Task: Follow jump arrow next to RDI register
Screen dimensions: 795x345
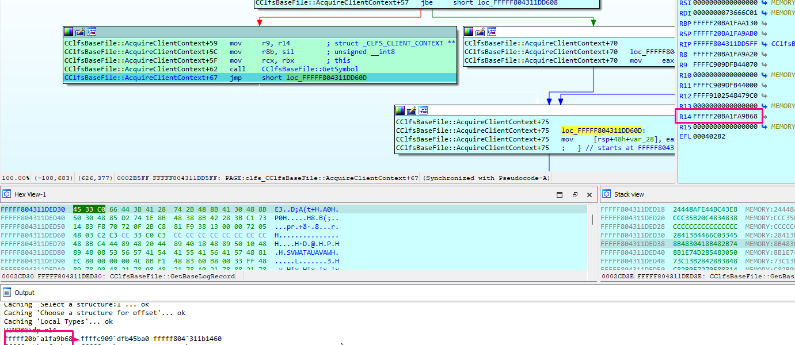Action: tap(763, 13)
